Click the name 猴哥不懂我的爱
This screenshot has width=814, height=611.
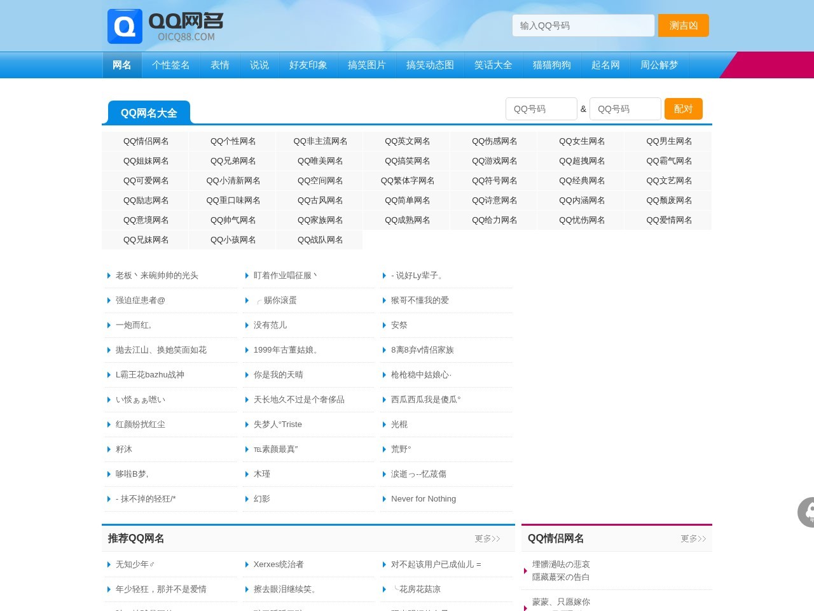(420, 300)
